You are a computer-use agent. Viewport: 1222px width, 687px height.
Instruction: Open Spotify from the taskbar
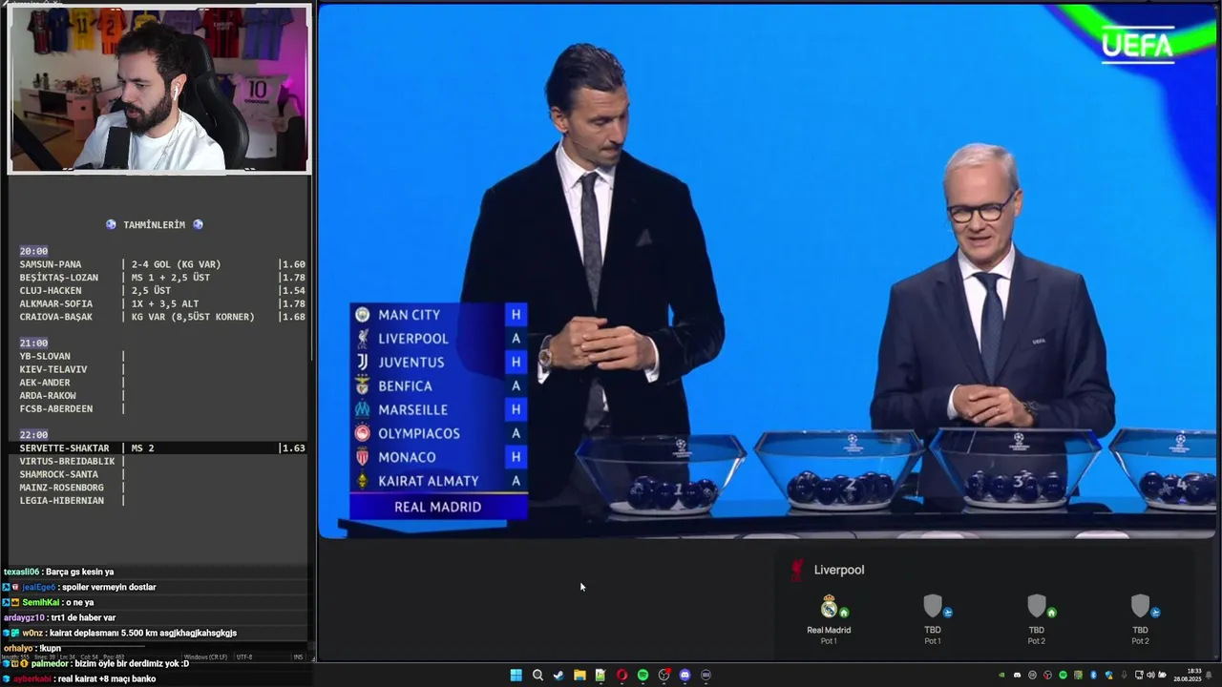tap(643, 675)
